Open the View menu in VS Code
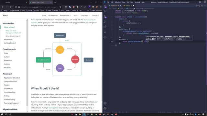207x116 pixels. [124, 2]
